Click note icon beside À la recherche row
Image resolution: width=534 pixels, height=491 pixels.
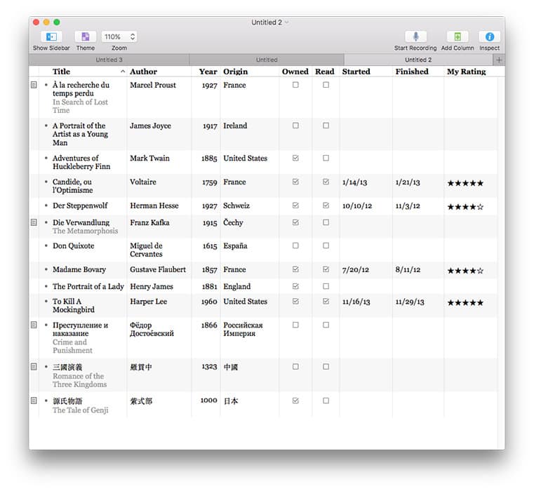tap(33, 85)
